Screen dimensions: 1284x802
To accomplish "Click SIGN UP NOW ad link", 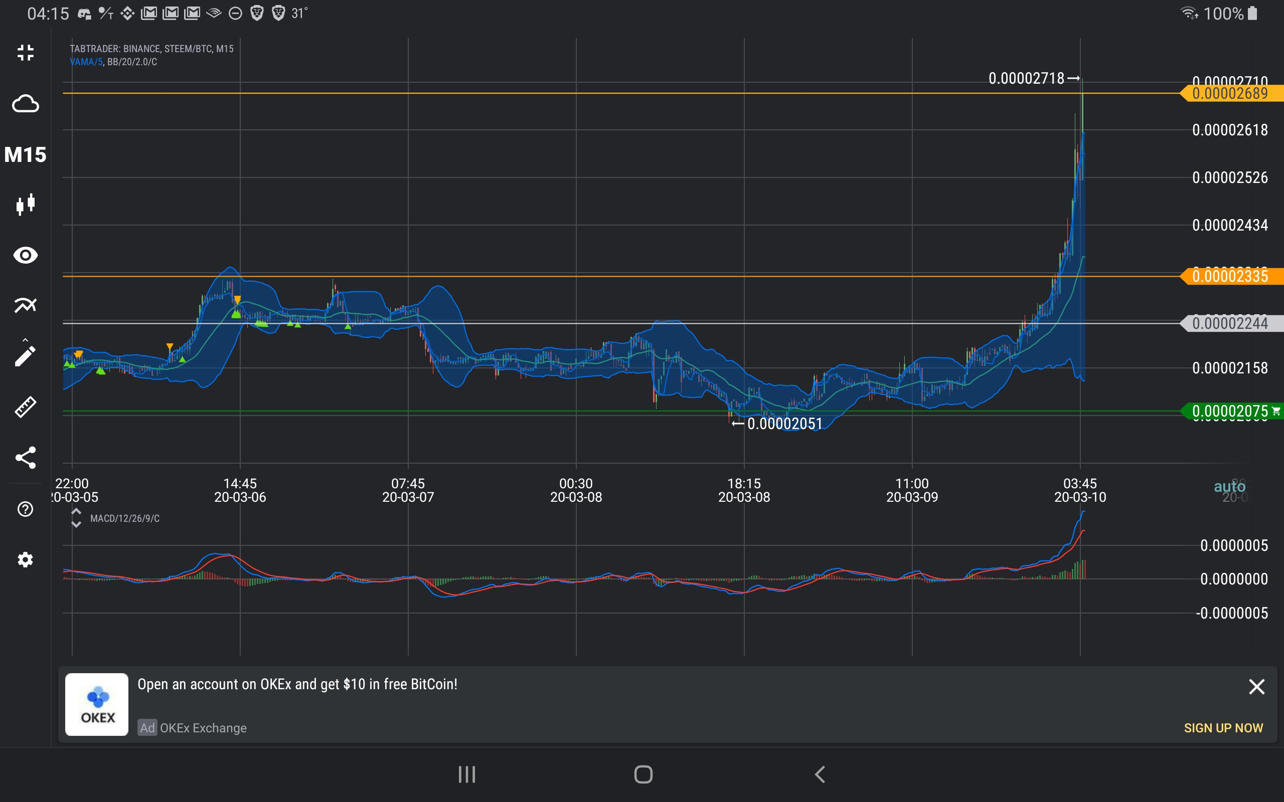I will point(1223,728).
